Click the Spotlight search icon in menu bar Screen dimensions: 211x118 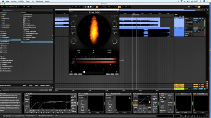200,1
